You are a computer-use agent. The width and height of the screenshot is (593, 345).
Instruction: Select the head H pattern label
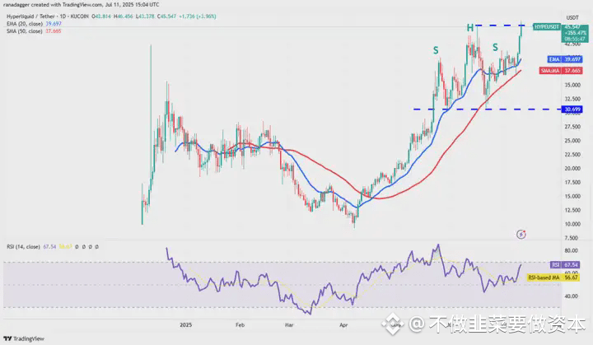pos(469,28)
